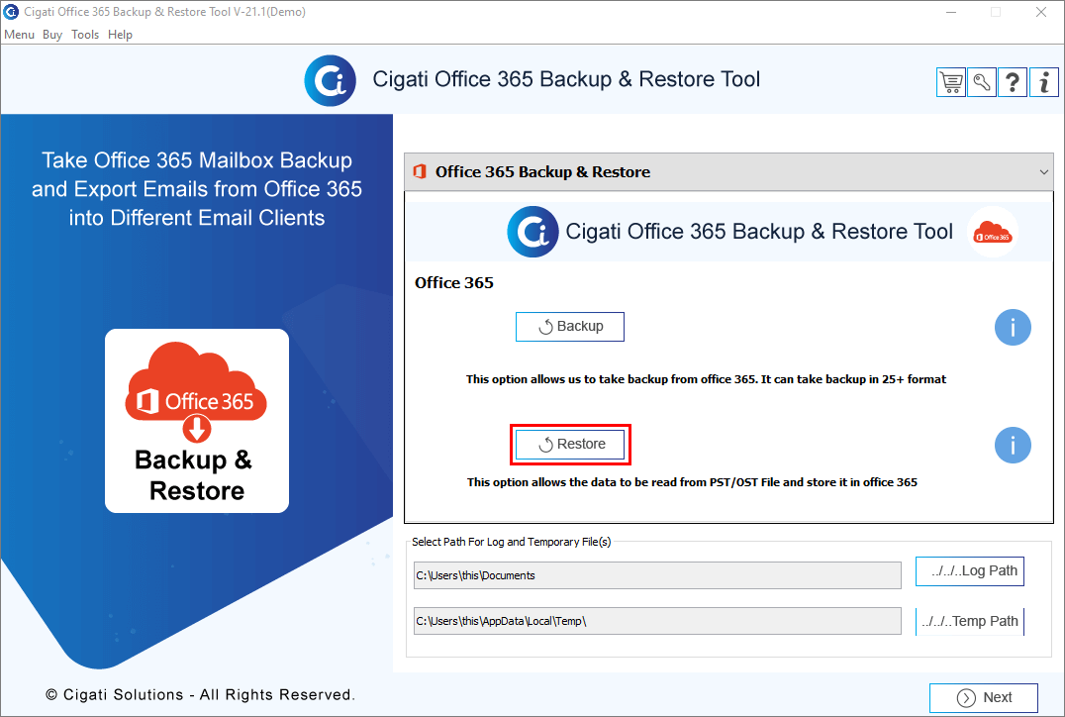Click the key activation icon

[x=982, y=83]
